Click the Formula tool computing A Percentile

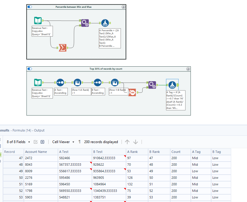(105, 23)
